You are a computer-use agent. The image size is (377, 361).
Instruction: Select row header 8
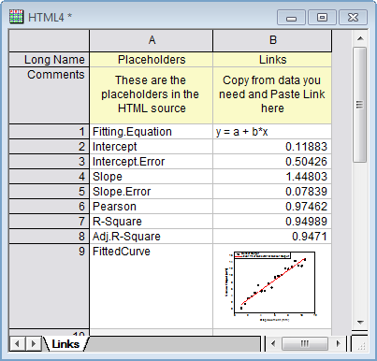(x=50, y=237)
